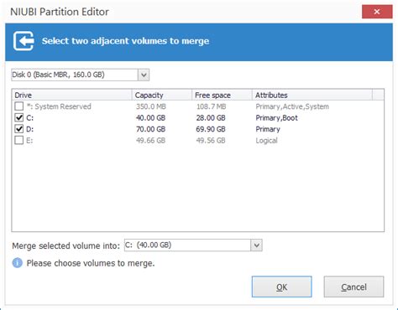Click the Disk 0 (Basic MBR, 160.0 GB) combo box

(x=81, y=75)
